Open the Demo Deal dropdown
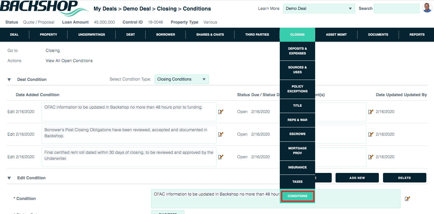This screenshot has width=434, height=214. (319, 9)
